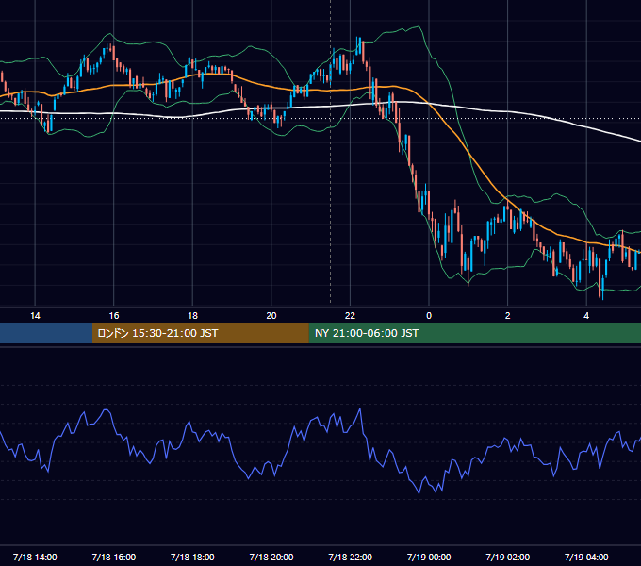Select the 7/19 04:00 bottom axis label
The image size is (641, 566).
586,557
